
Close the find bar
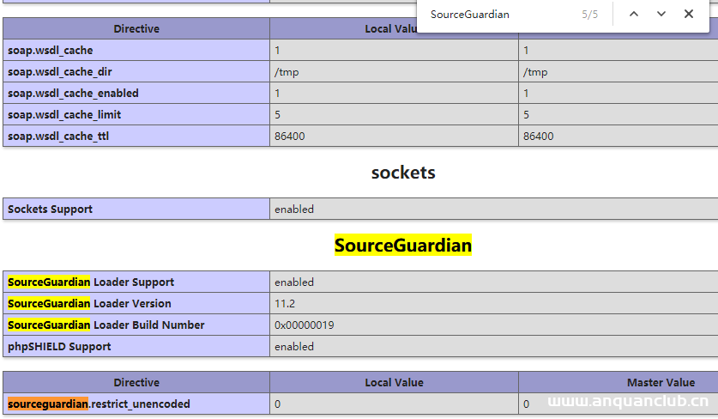click(x=689, y=14)
